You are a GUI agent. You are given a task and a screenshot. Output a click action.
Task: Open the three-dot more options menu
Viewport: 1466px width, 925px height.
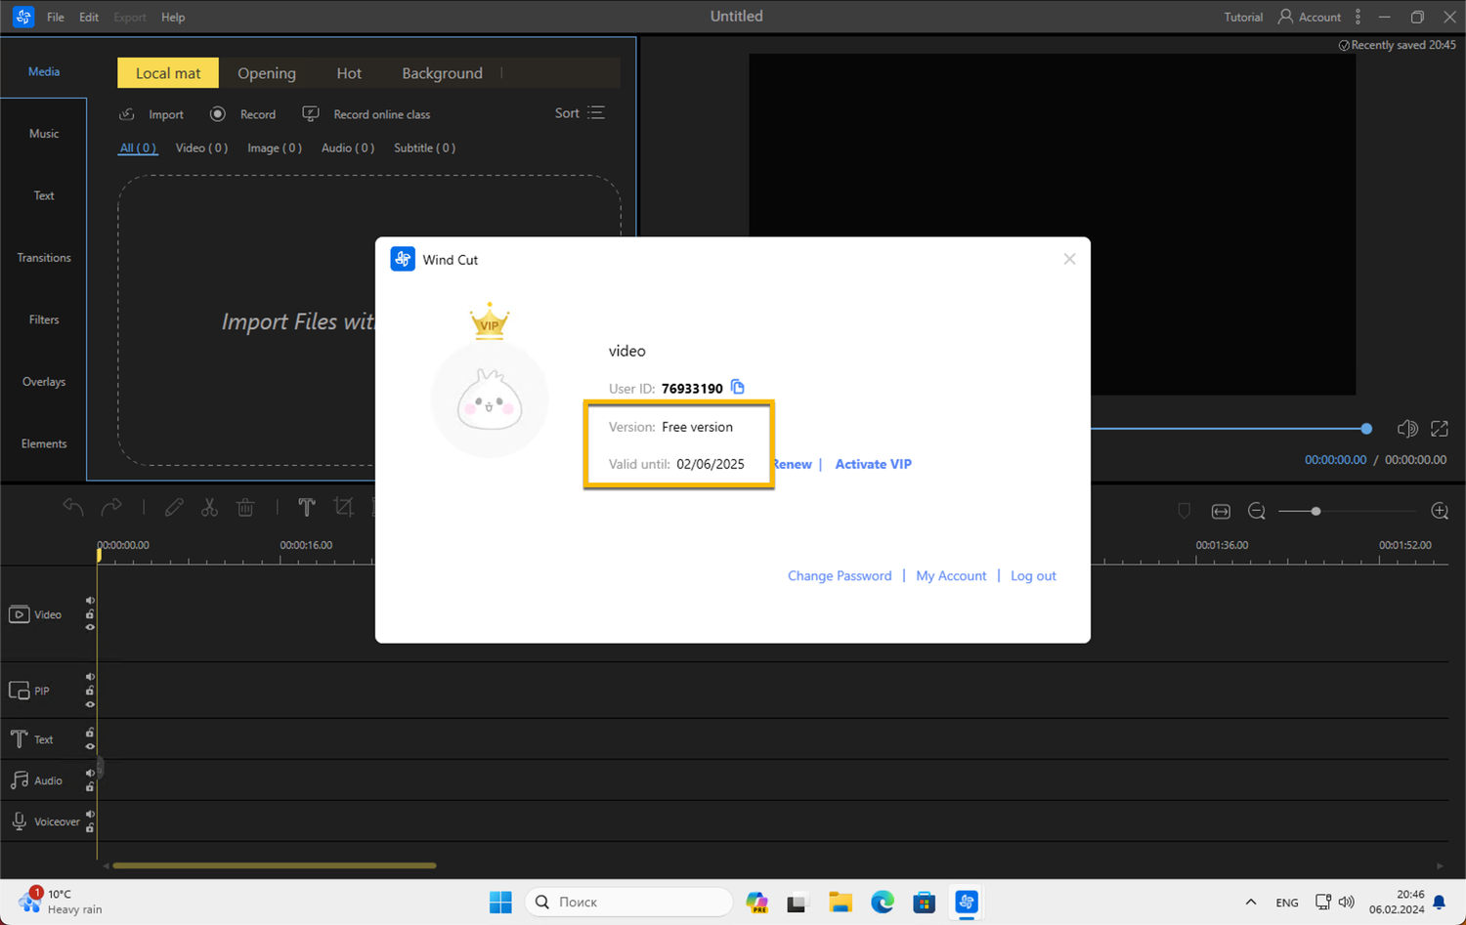coord(1358,17)
